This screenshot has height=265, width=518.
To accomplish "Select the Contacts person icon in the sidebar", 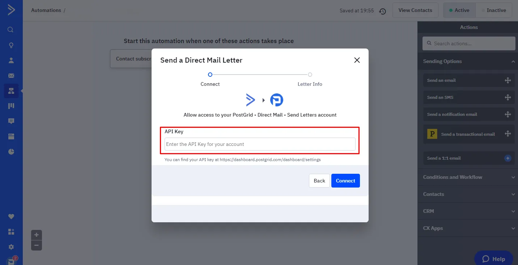I will click(10, 60).
